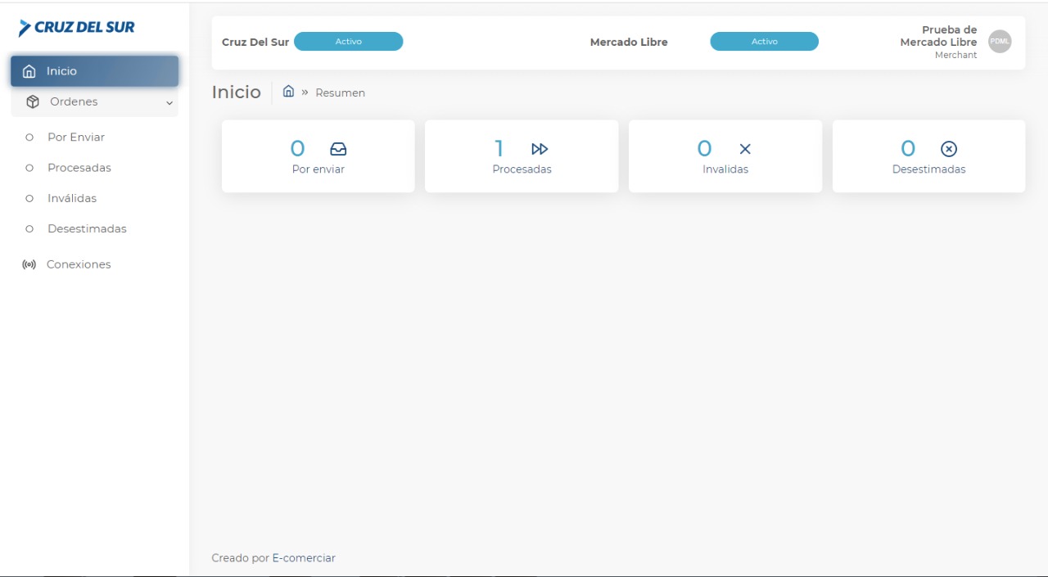Open Por Enviar orders in sidebar
This screenshot has height=577, width=1048.
click(x=76, y=137)
